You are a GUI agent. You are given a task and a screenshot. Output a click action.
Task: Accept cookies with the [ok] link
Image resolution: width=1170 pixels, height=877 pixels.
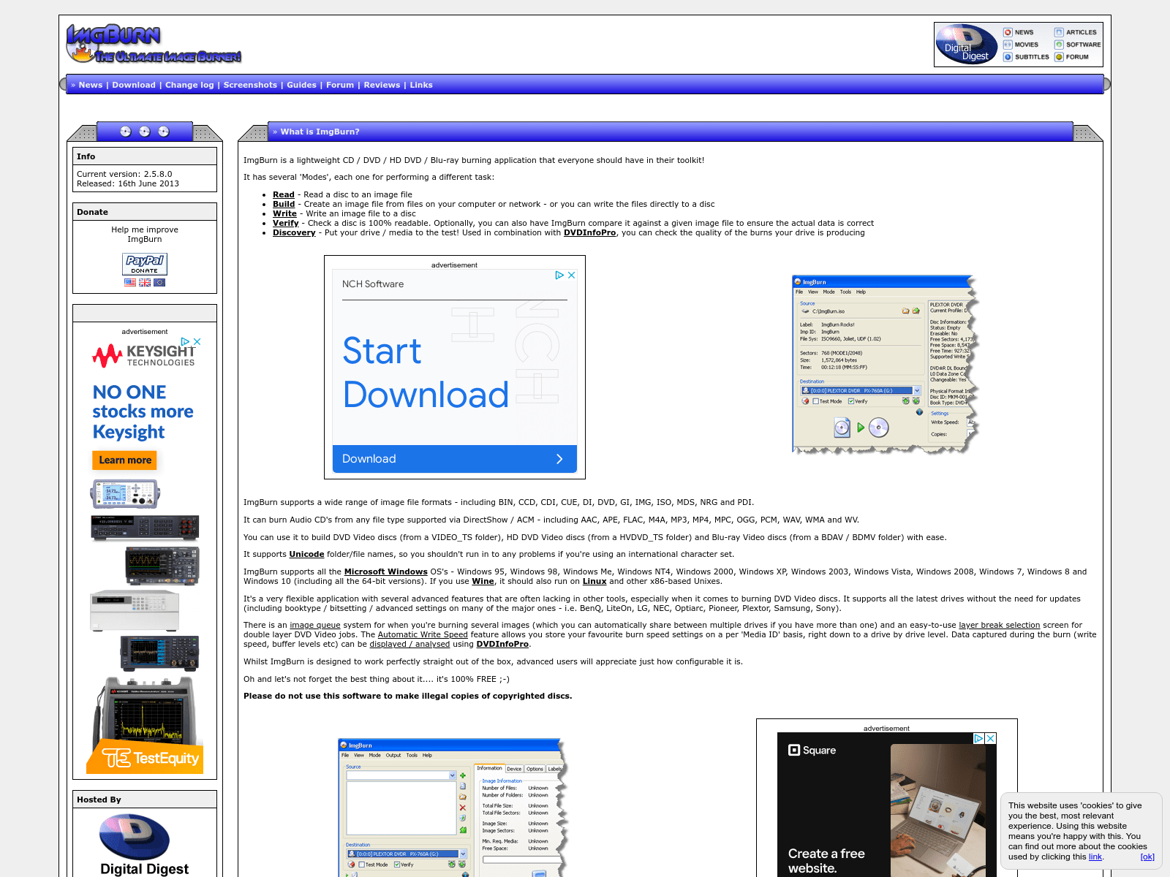(x=1147, y=857)
